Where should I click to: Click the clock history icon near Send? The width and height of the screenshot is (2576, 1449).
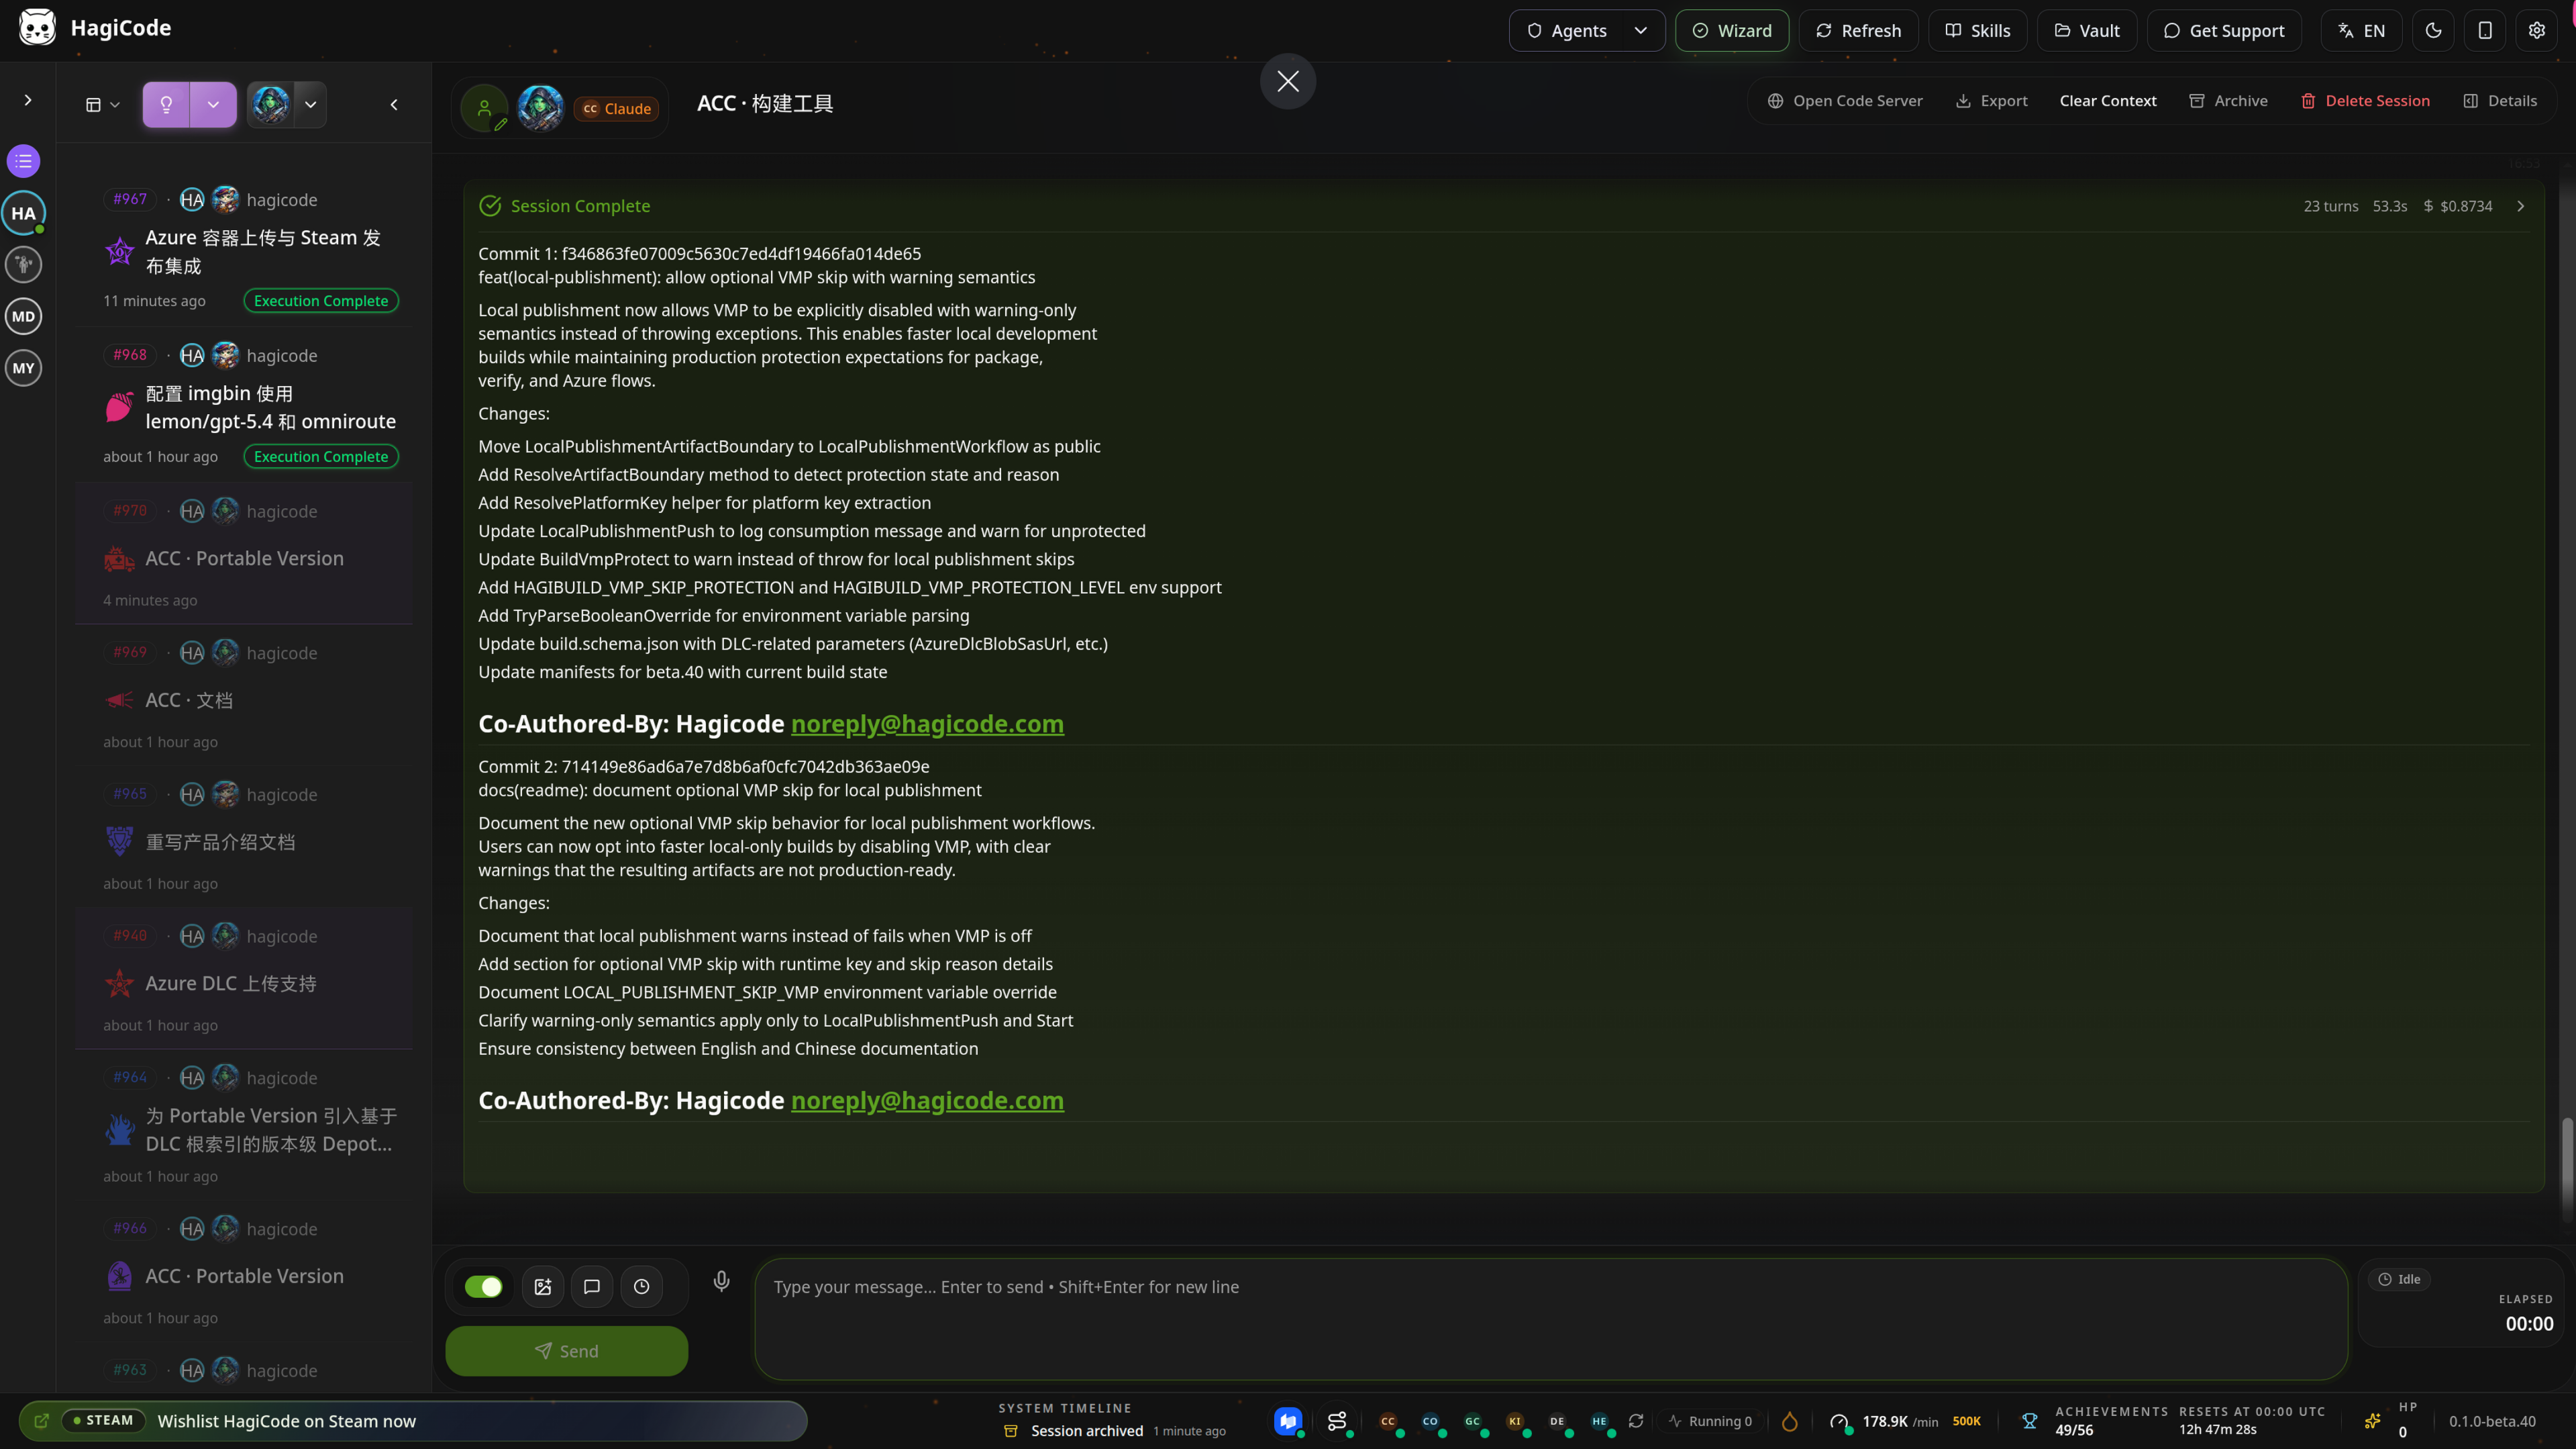pyautogui.click(x=641, y=1287)
